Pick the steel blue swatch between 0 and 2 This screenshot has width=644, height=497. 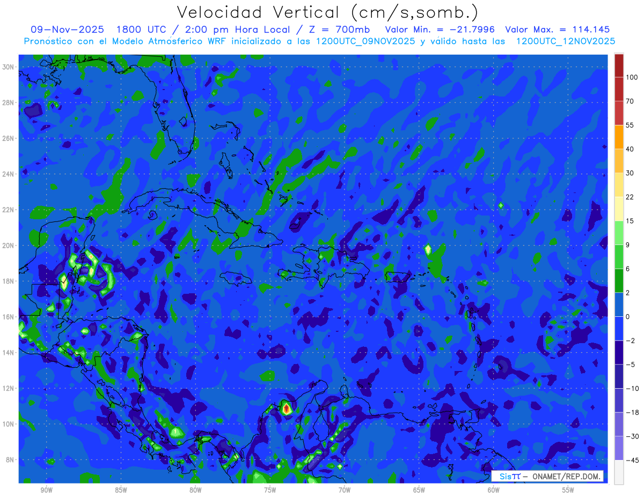point(619,305)
